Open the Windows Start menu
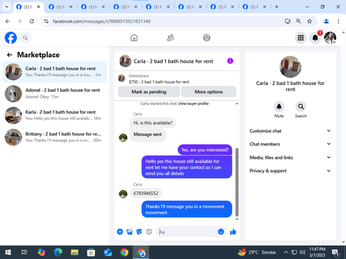The width and height of the screenshot is (346, 259). tap(8, 252)
